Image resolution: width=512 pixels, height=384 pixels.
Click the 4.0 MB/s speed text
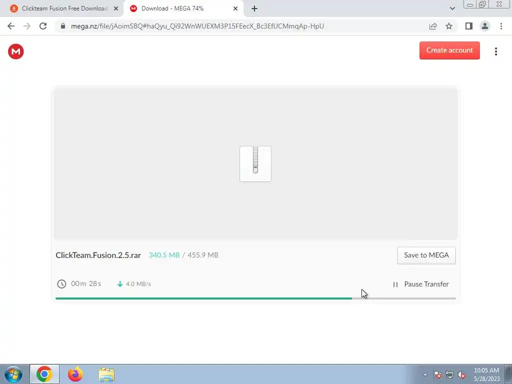[138, 284]
